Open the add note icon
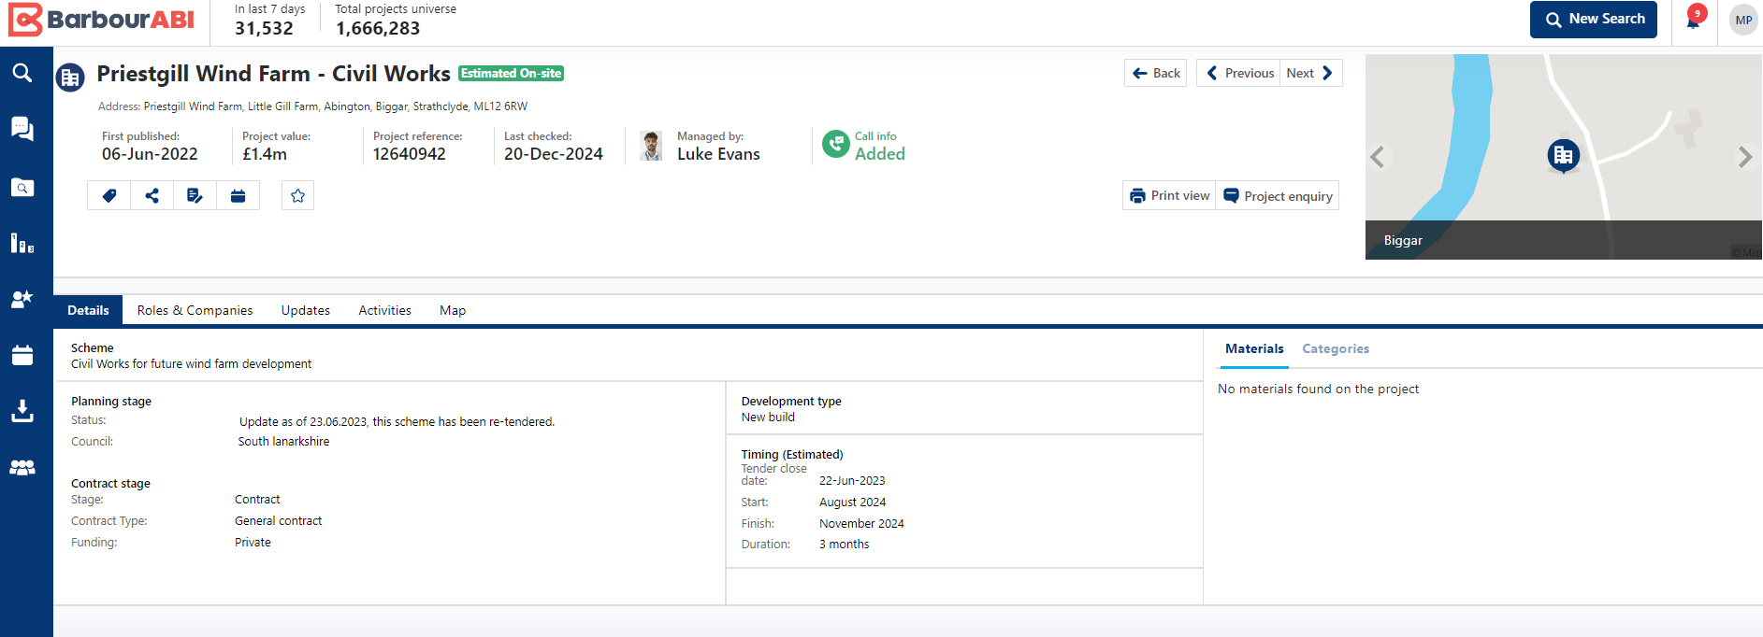 click(x=195, y=196)
